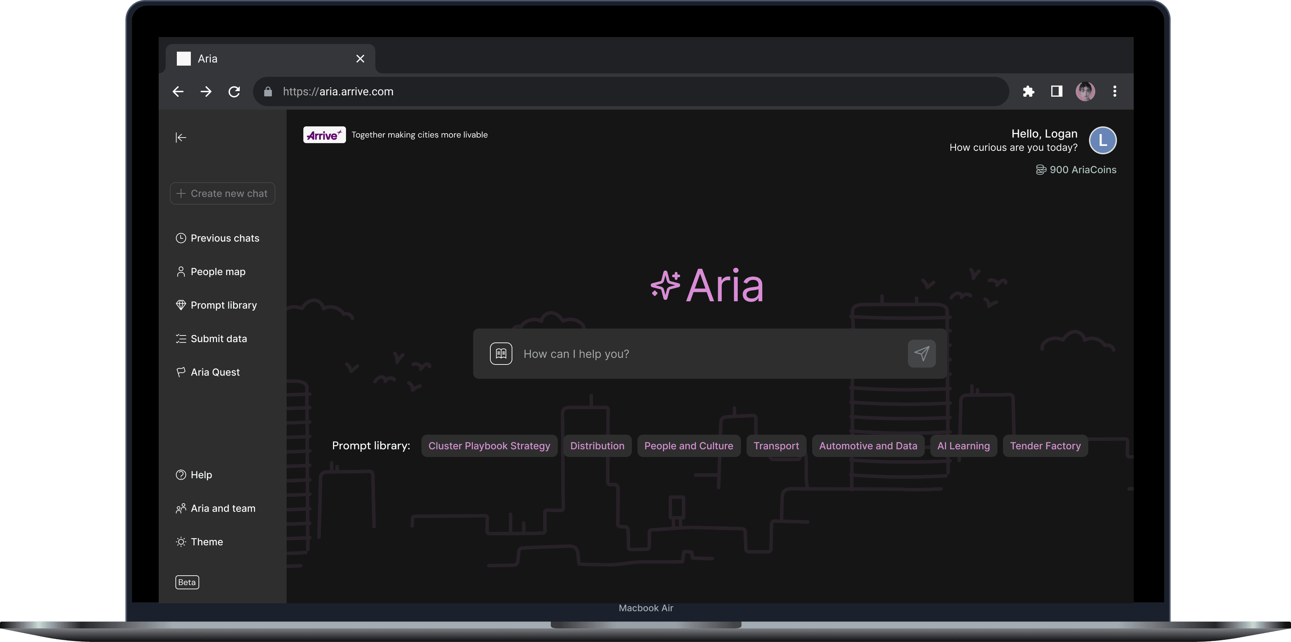
Task: Open Aria Quest from sidebar
Action: [x=215, y=372]
